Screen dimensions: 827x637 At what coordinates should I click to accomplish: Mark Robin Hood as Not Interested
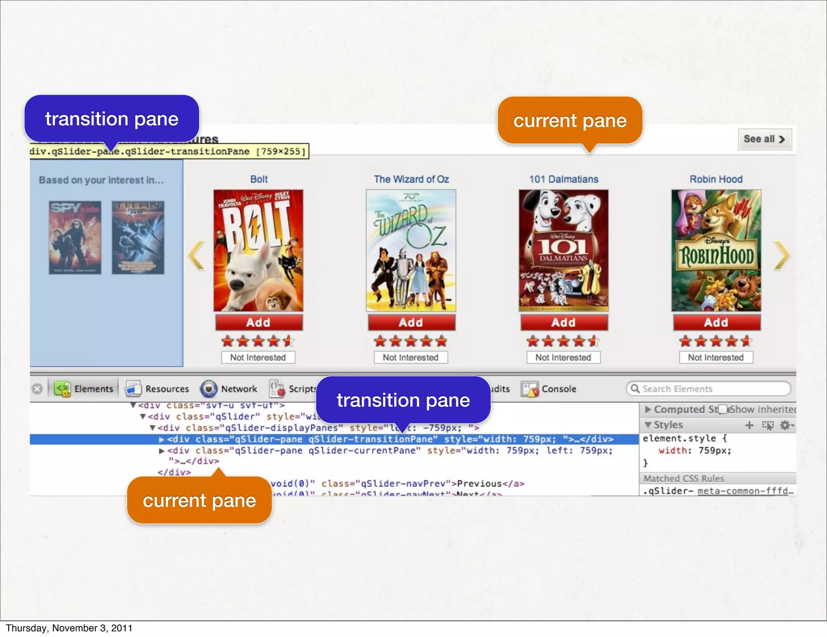[x=716, y=357]
